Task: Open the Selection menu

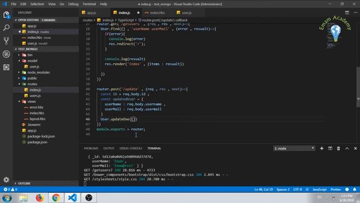Action: [37, 4]
